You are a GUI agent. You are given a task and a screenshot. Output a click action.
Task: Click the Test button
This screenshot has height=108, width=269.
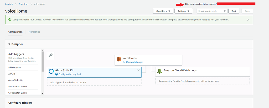pyautogui.click(x=234, y=11)
